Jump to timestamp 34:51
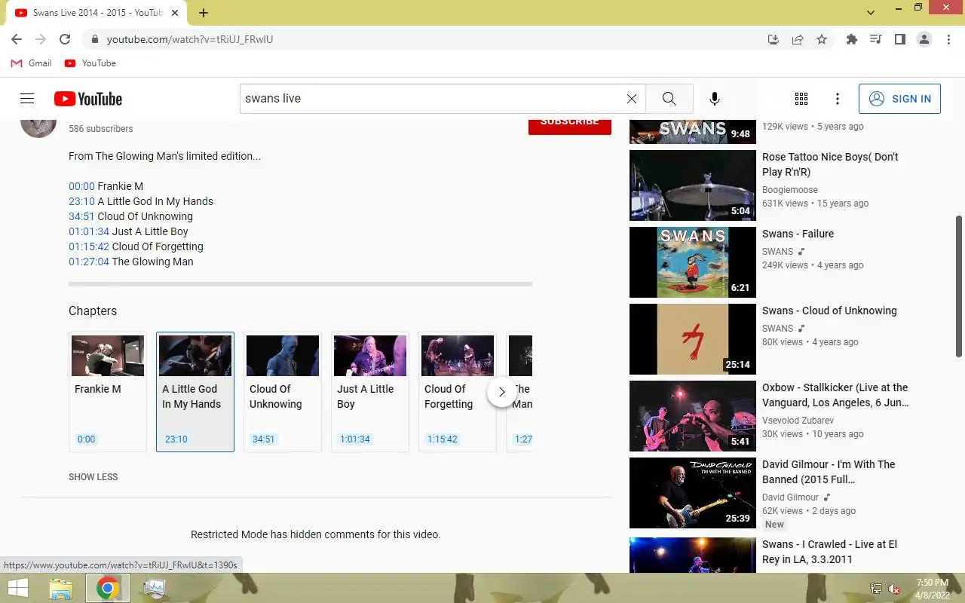 tap(81, 216)
